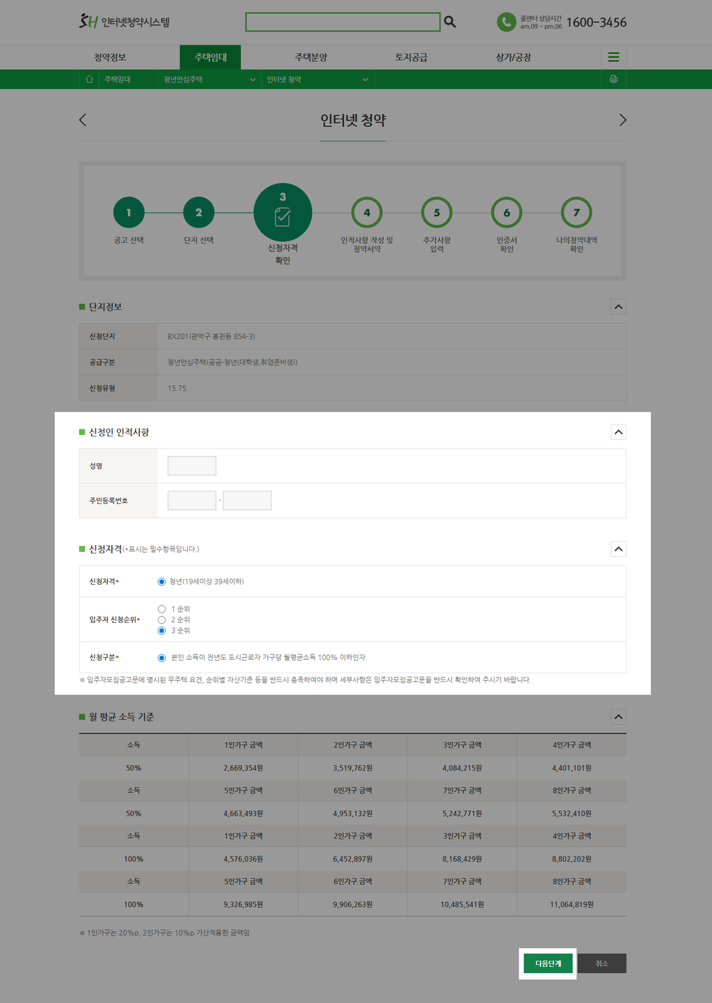Open the 인터넷 청약 breadcrumb dropdown
The image size is (712, 1003).
317,79
